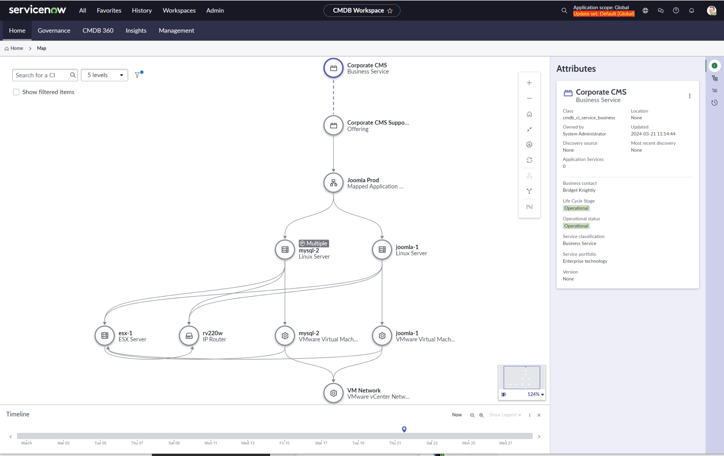Open the filter funnel icon
The image size is (724, 456).
coord(138,75)
